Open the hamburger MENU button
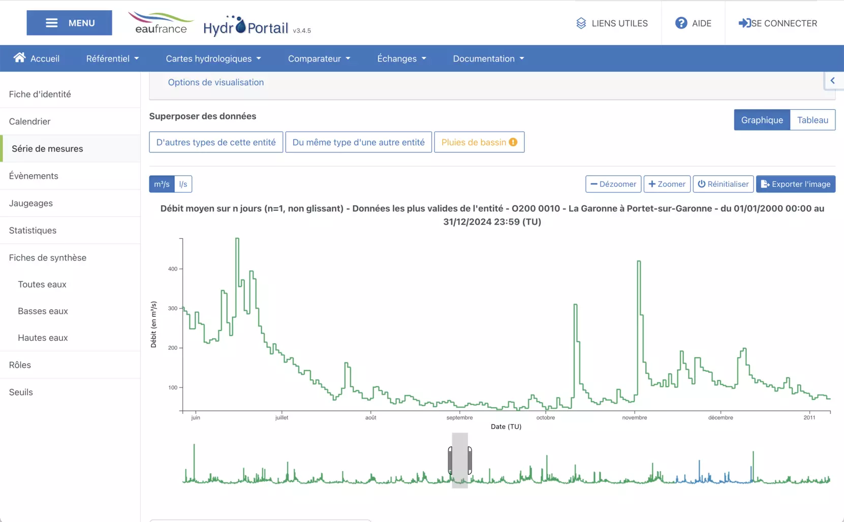 pos(69,23)
